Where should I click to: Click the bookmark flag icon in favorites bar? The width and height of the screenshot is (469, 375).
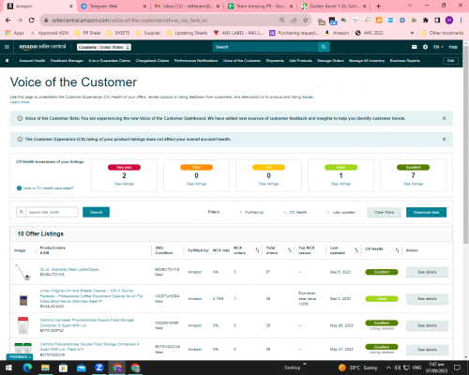click(x=8, y=61)
